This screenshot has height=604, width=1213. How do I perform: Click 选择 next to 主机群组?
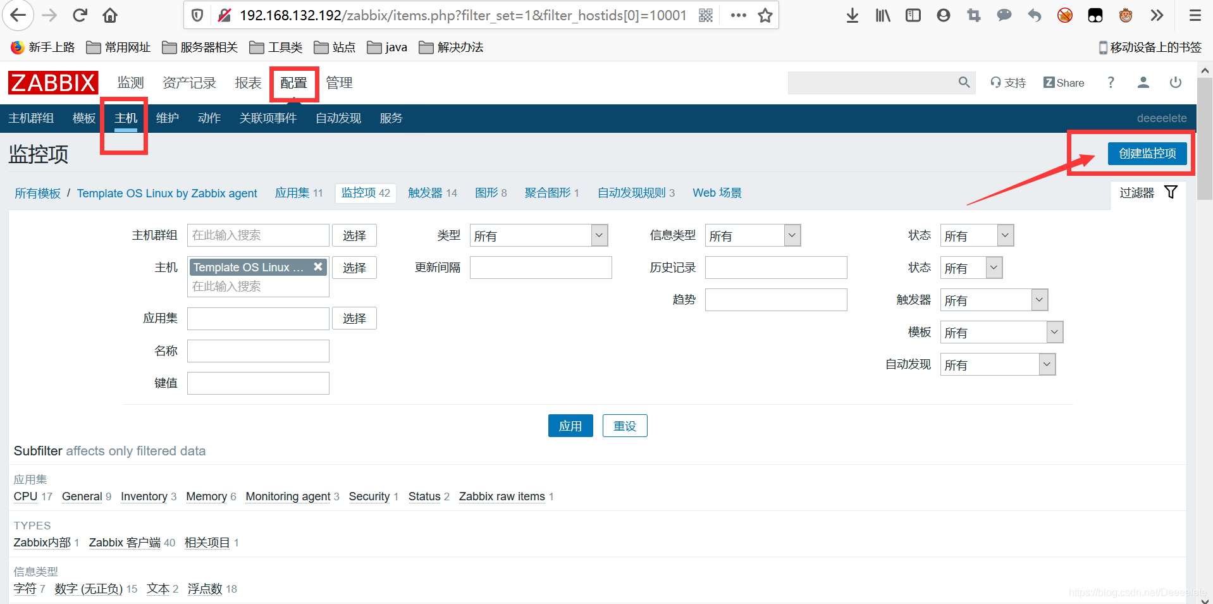pos(354,235)
